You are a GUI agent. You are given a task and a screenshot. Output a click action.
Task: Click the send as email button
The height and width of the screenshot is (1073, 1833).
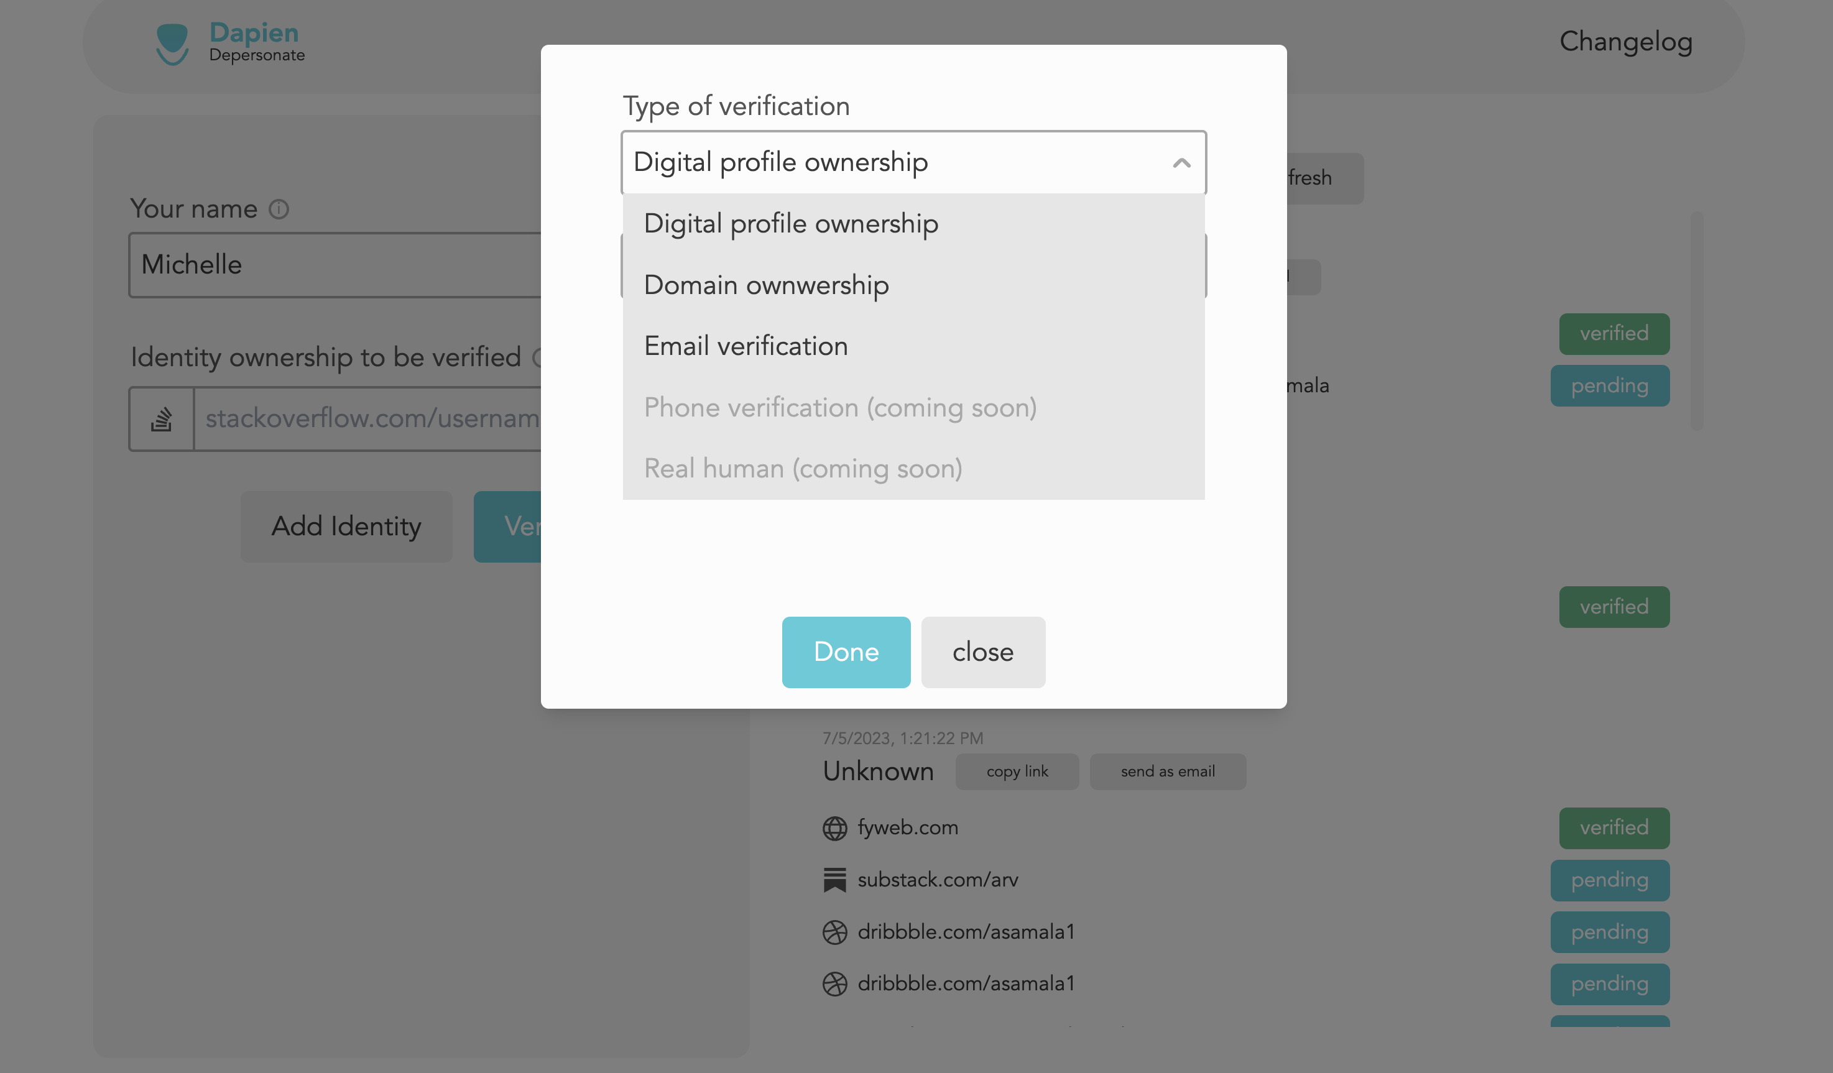tap(1168, 771)
